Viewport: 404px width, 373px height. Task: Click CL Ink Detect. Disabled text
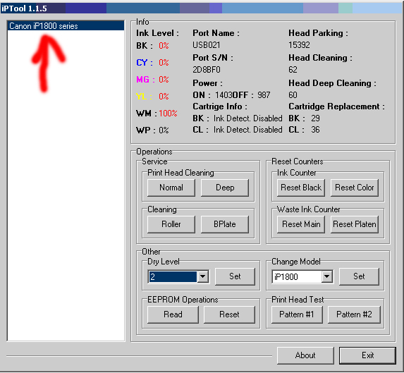pyautogui.click(x=248, y=130)
